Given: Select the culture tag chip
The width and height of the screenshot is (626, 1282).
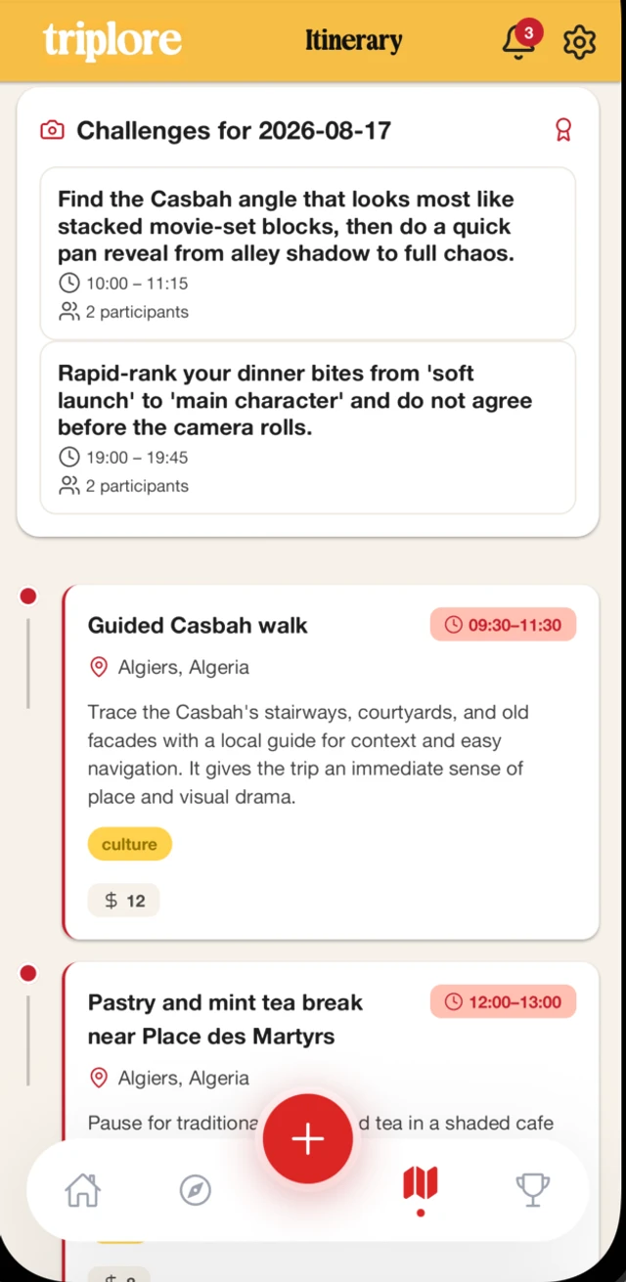Looking at the screenshot, I should coord(129,844).
